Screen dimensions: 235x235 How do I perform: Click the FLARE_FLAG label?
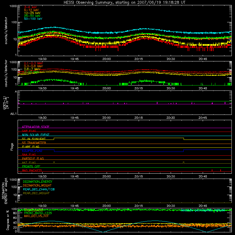[31, 147]
